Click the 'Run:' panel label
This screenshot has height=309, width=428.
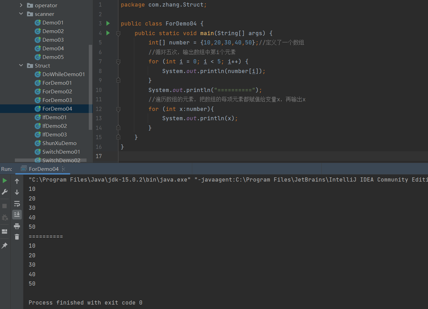[x=7, y=169]
